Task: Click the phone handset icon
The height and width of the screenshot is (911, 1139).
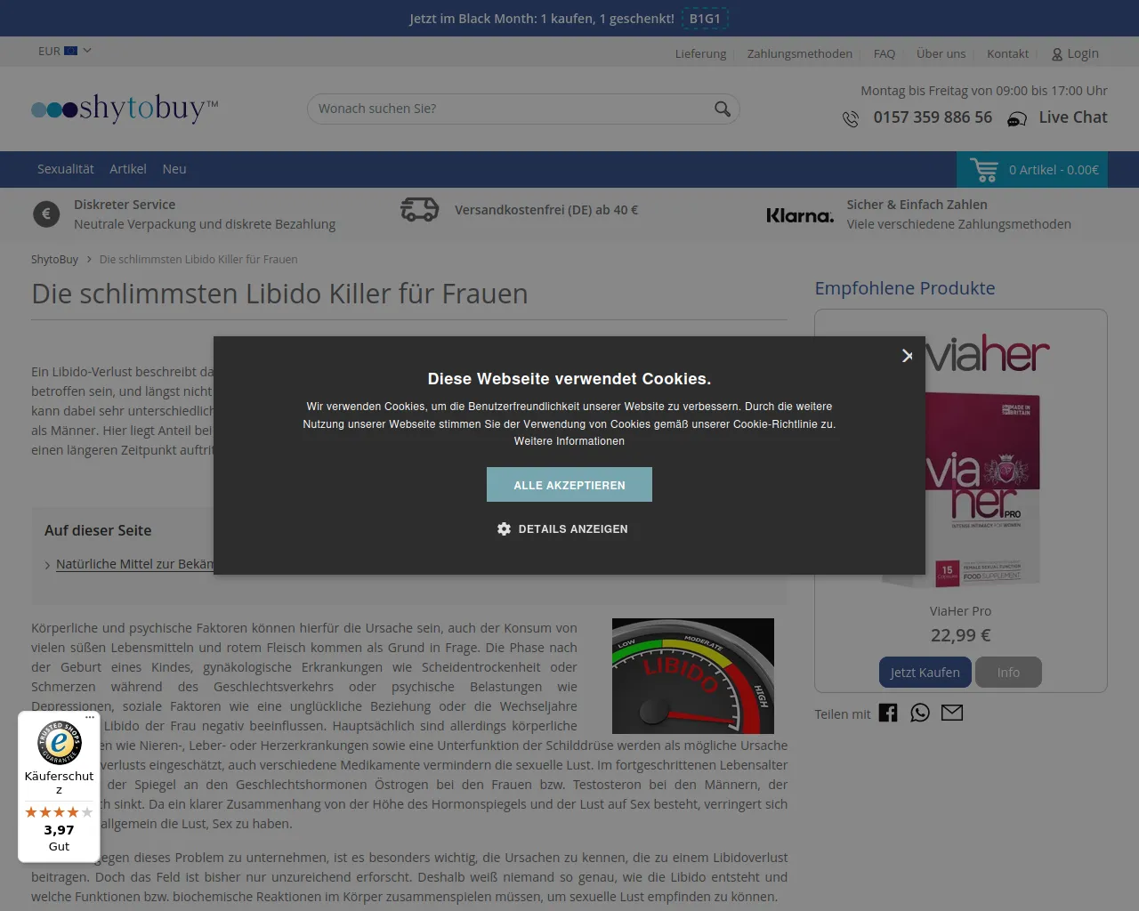Action: tap(851, 118)
